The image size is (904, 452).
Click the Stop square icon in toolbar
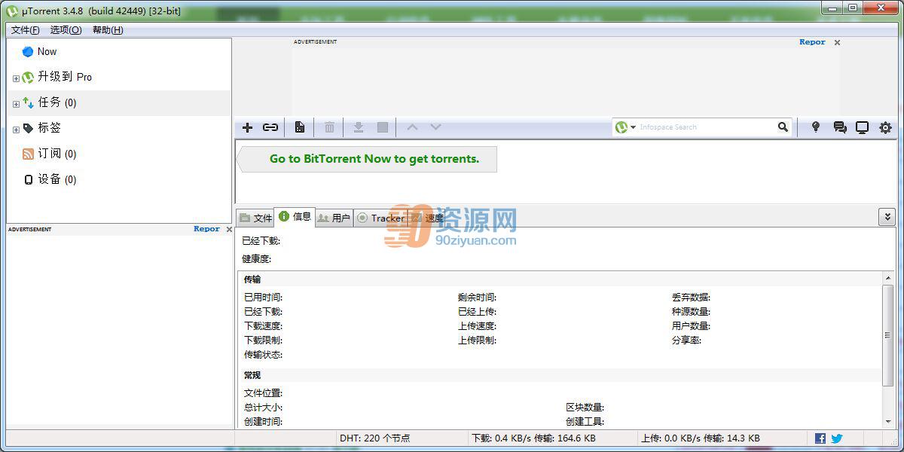point(383,127)
